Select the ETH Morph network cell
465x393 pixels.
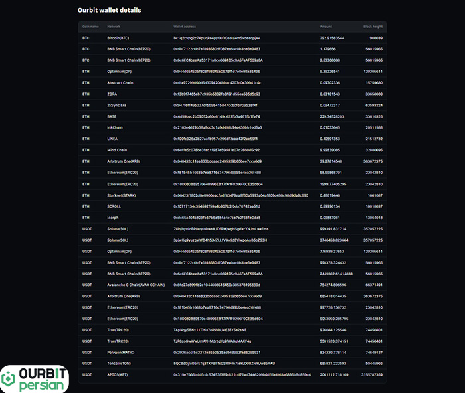click(114, 218)
